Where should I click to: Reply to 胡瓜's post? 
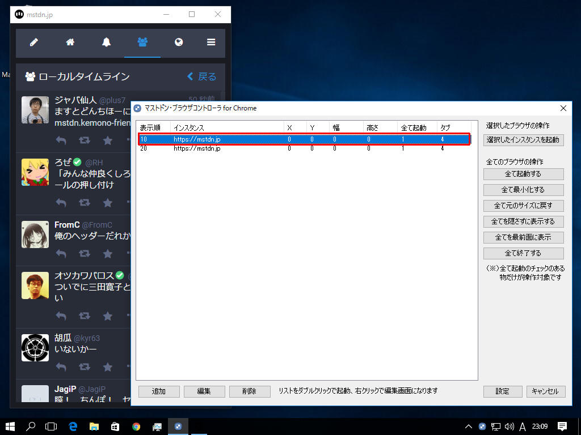pos(61,367)
